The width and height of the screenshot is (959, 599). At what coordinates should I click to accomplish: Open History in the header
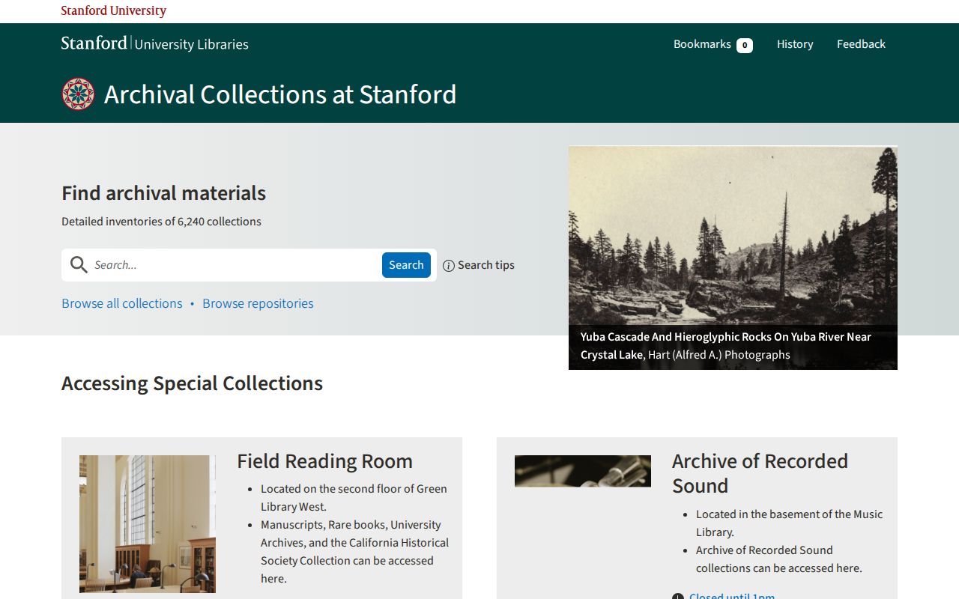[x=795, y=44]
